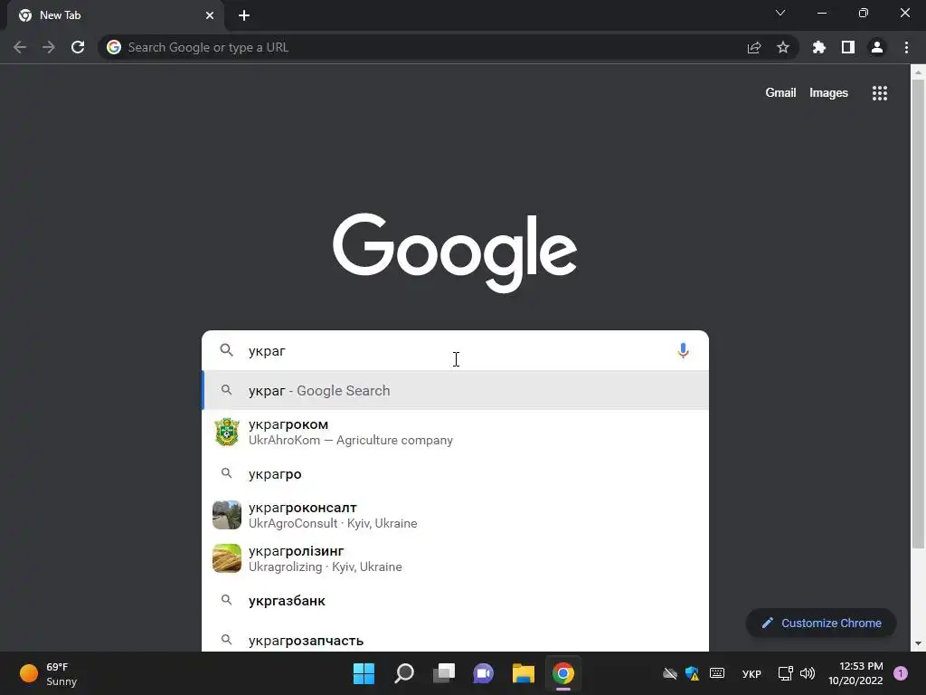
Task: Choose the украгролізинг suggestion
Action: click(455, 558)
